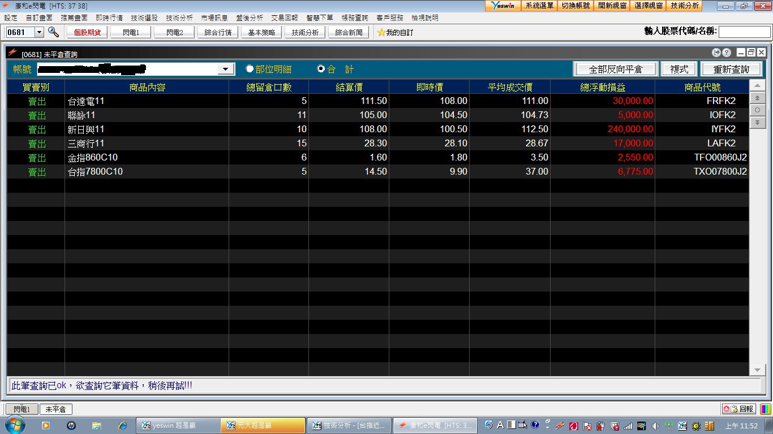Open 帳務查詢 menu
773x434 pixels.
(x=354, y=18)
